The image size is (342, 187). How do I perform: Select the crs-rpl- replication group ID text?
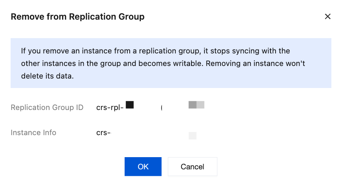pos(110,108)
